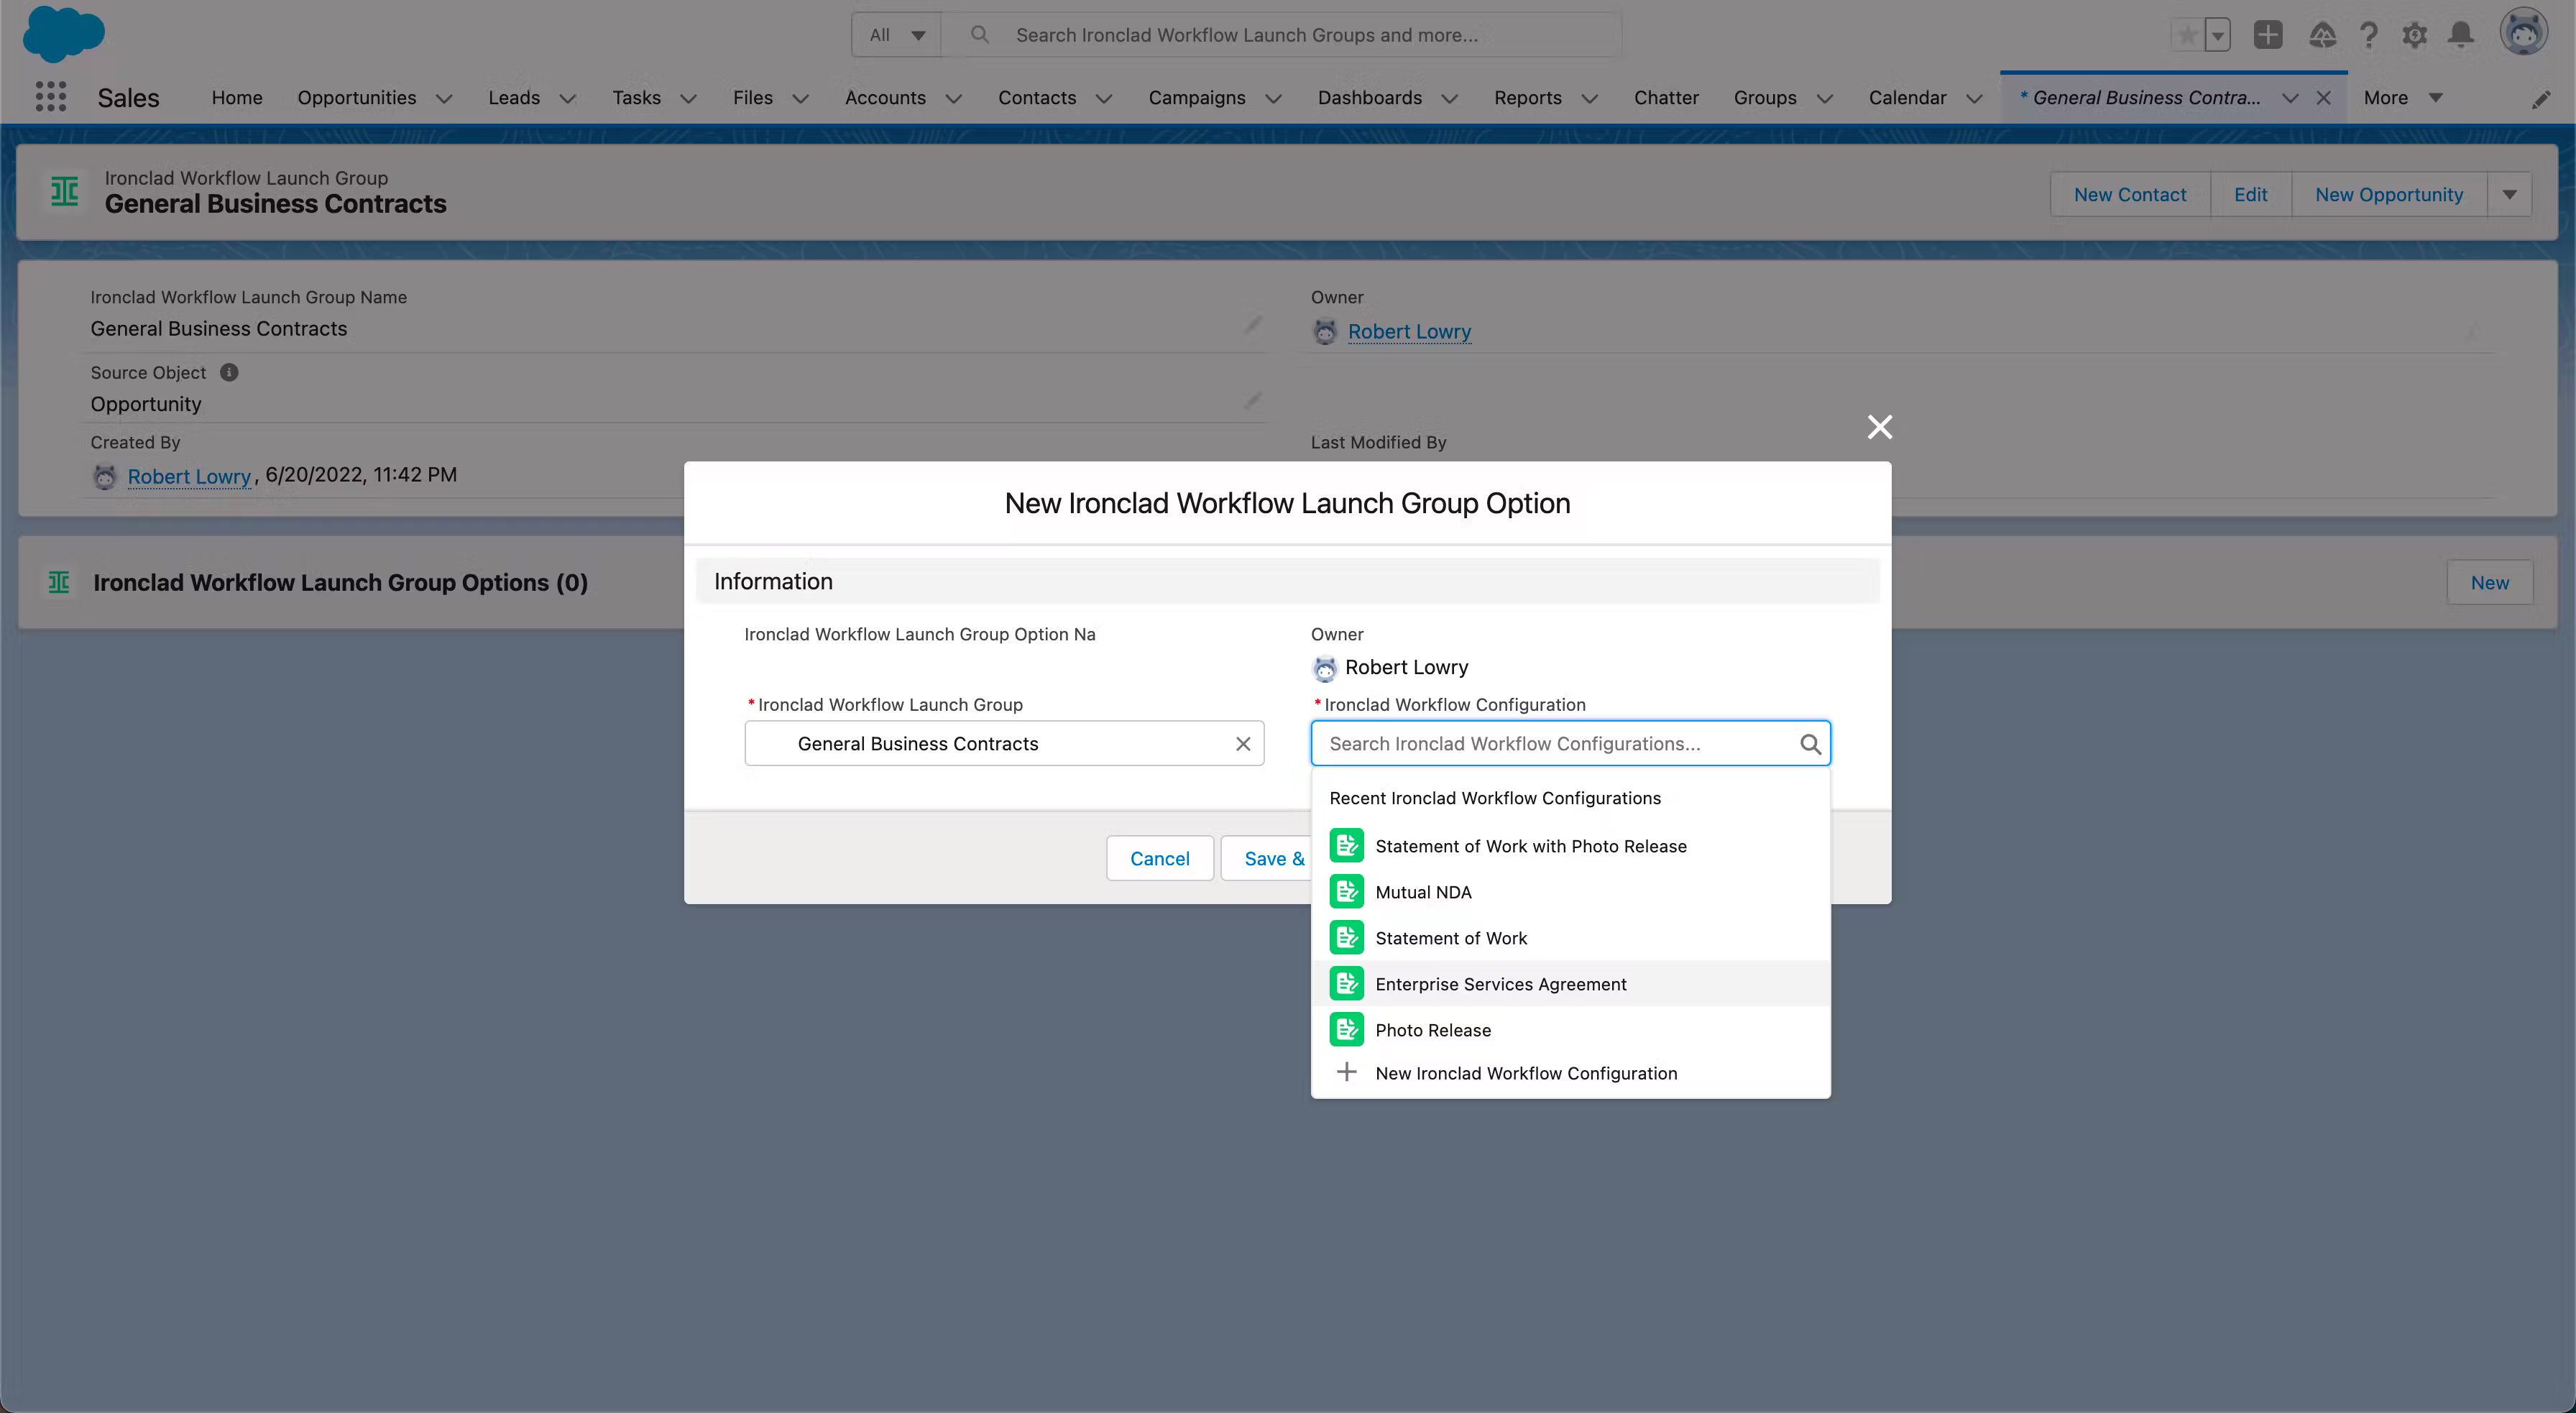
Task: Open the Ironclad Workflow Launch Group Options related list
Action: tap(340, 583)
